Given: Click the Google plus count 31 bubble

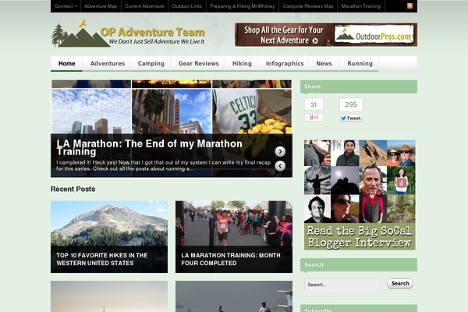Looking at the screenshot, I should point(314,105).
